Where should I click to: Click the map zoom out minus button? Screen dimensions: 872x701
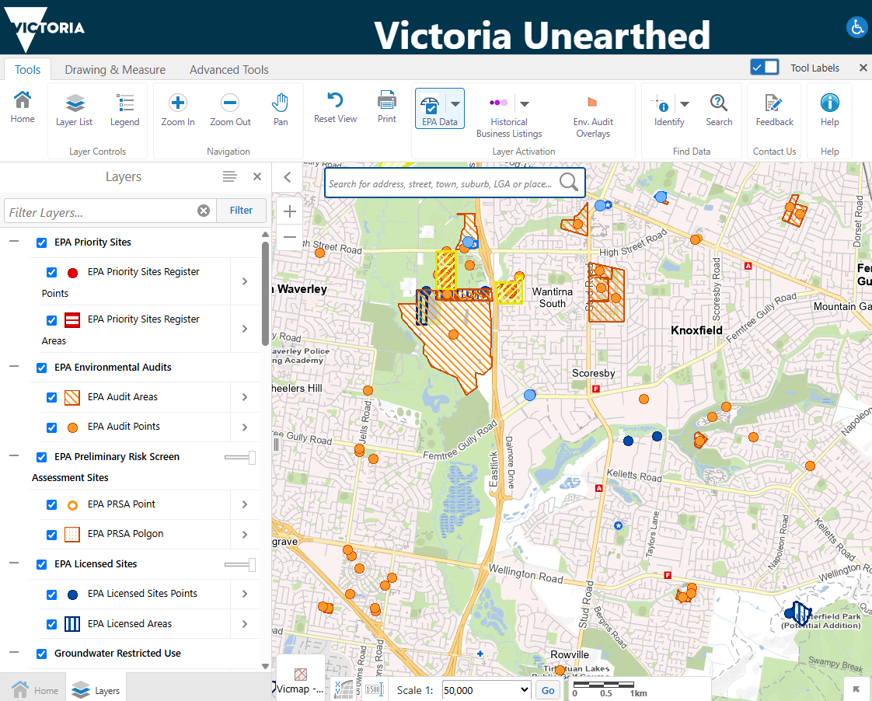click(x=290, y=237)
